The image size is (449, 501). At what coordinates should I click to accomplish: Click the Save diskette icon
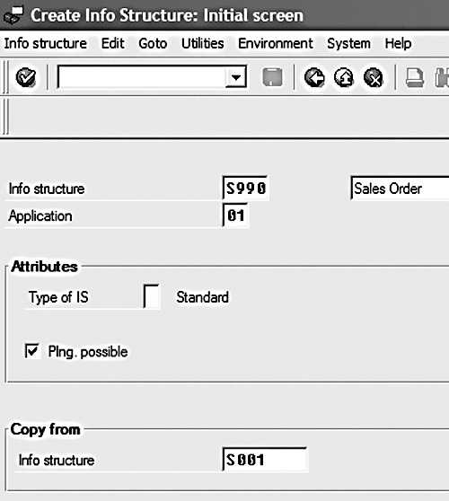click(x=272, y=77)
